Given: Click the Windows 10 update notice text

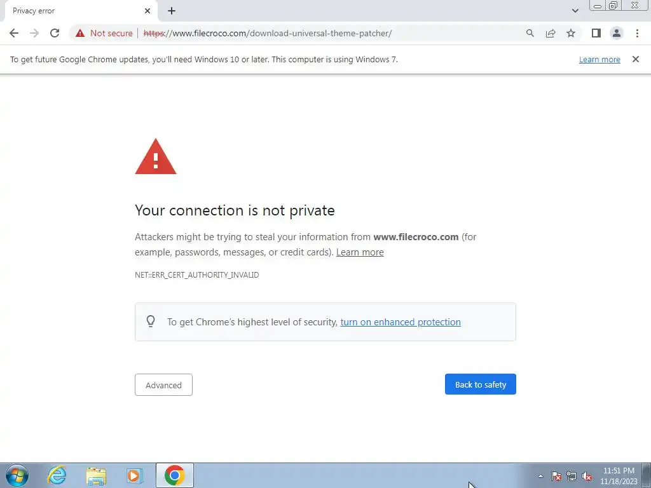Looking at the screenshot, I should click(x=204, y=59).
